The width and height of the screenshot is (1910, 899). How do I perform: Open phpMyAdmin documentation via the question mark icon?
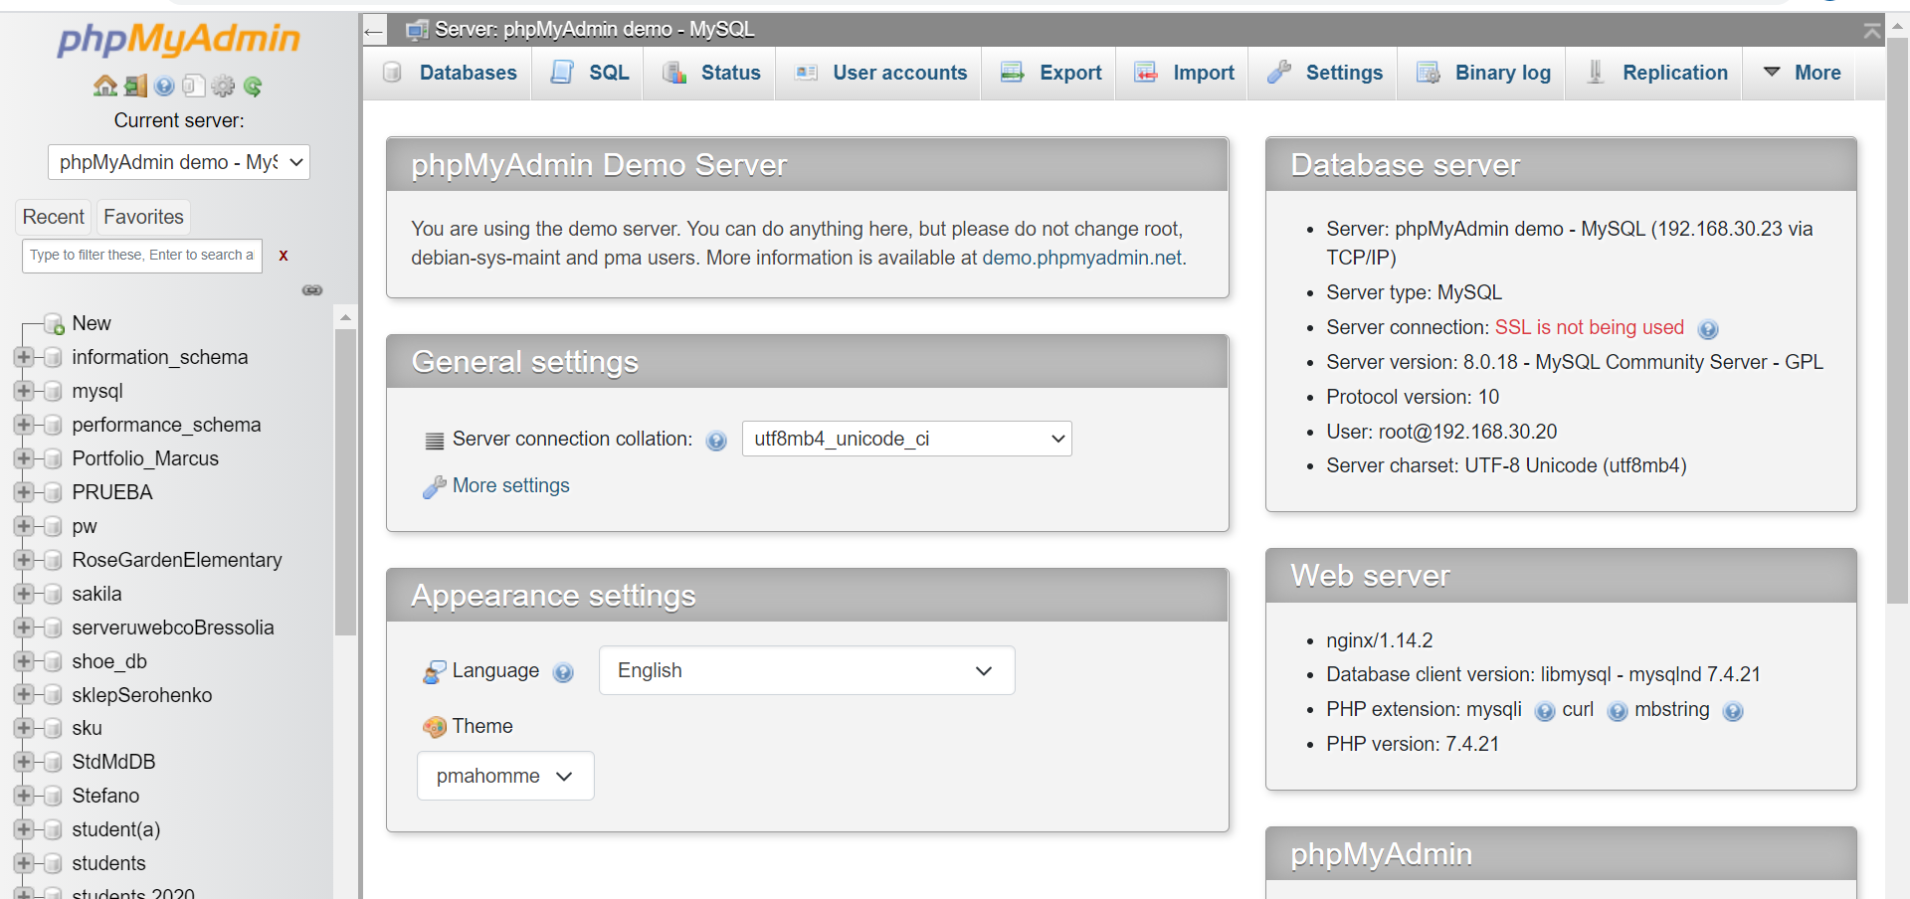point(164,86)
